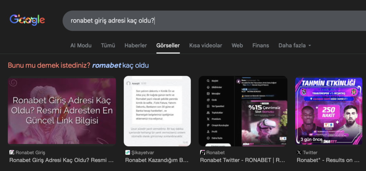Focus the Google search input field

tap(214, 21)
